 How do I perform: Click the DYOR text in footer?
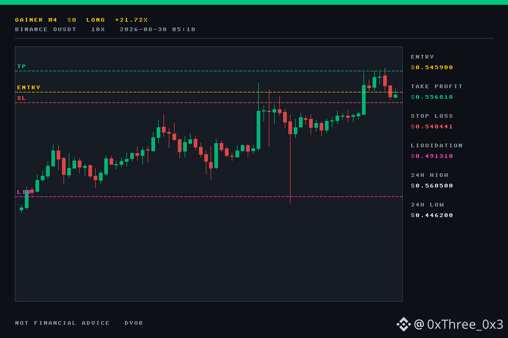pyautogui.click(x=134, y=323)
